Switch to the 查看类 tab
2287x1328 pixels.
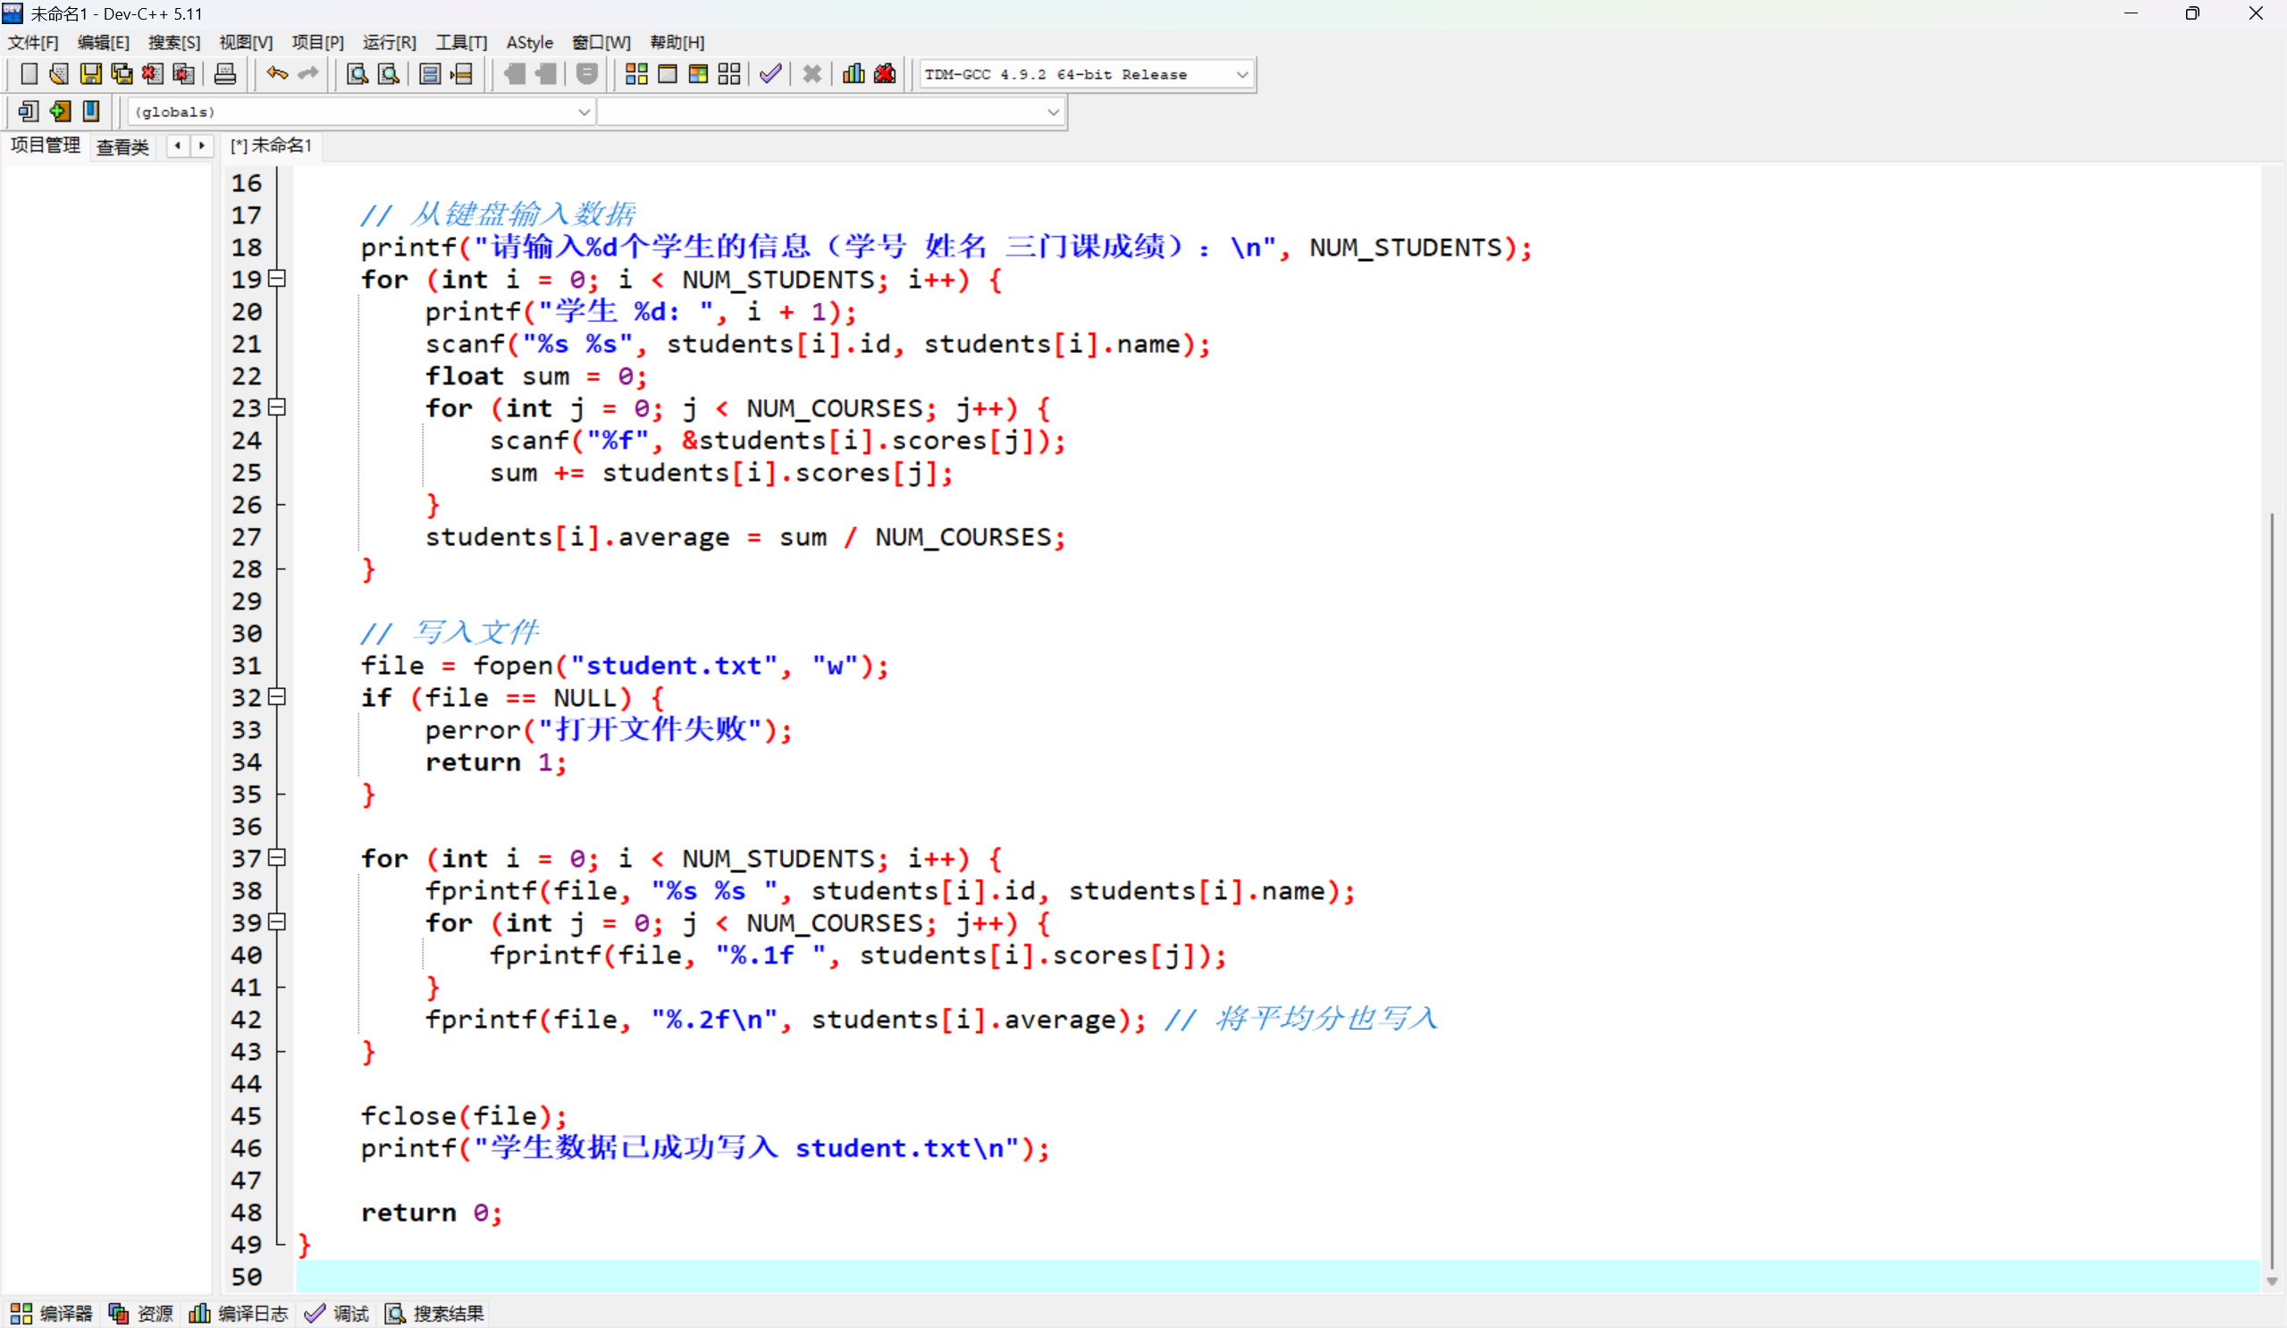tap(122, 147)
